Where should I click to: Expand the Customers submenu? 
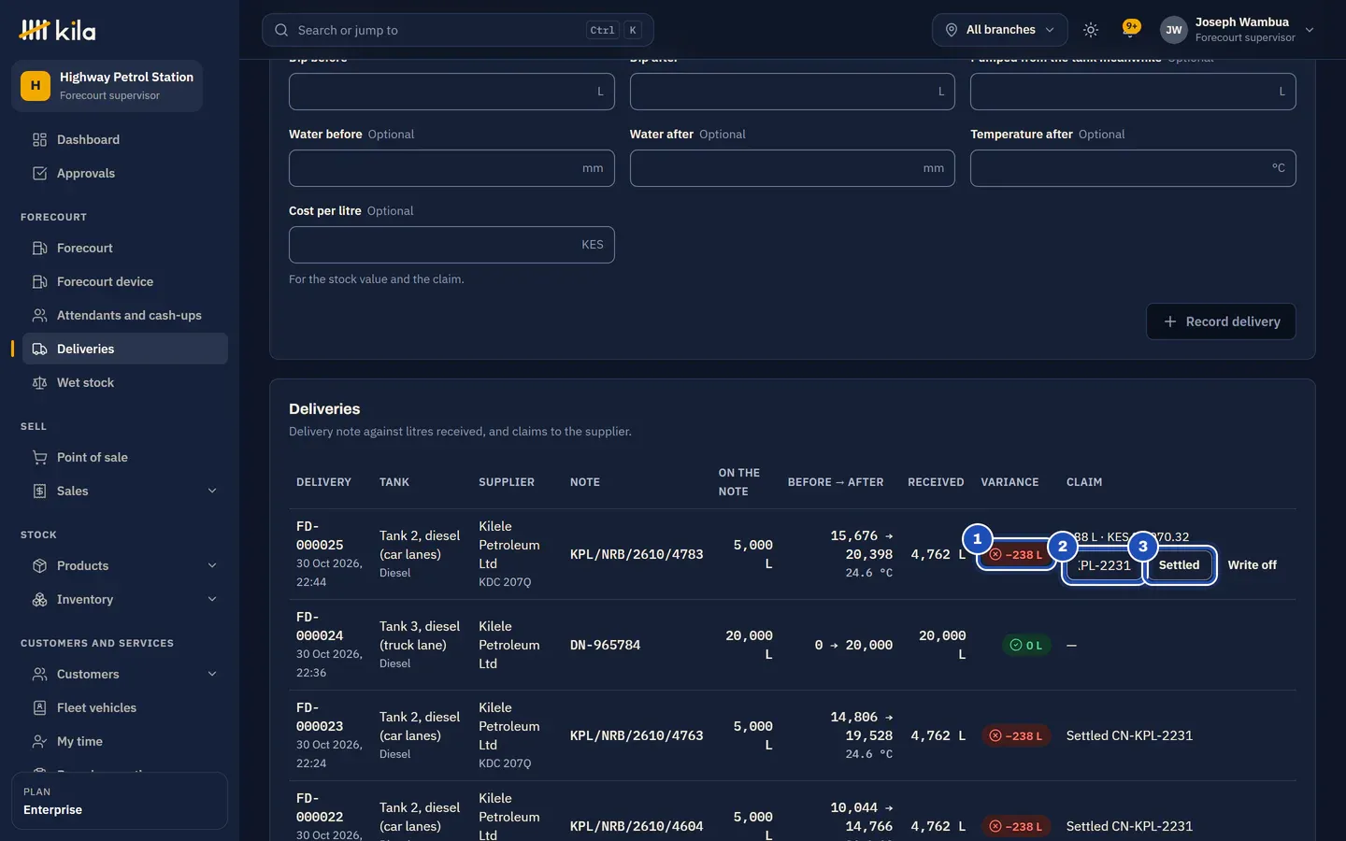click(212, 675)
